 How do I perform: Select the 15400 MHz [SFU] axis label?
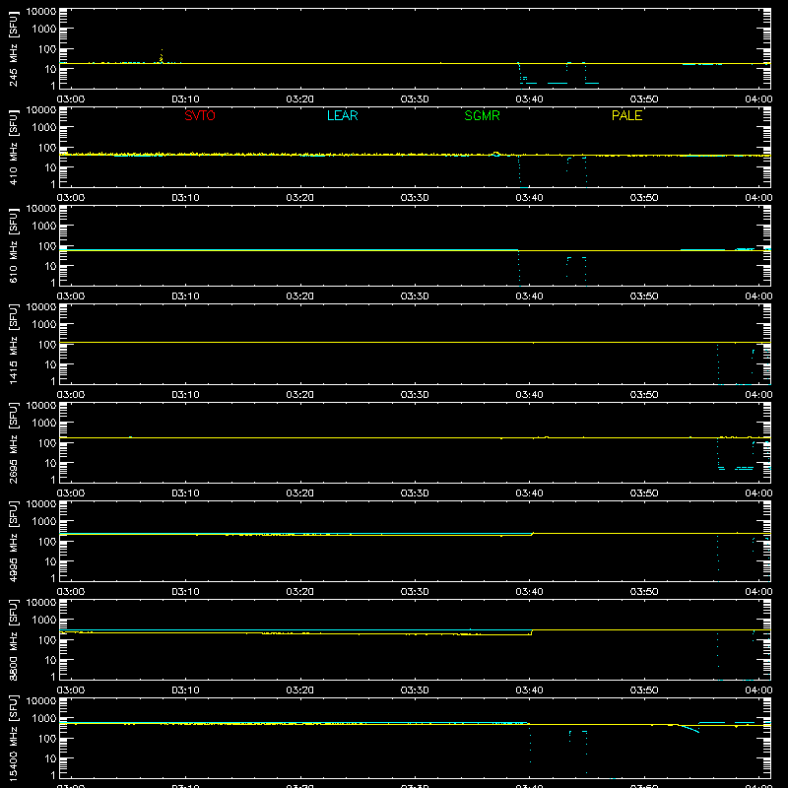coord(14,738)
